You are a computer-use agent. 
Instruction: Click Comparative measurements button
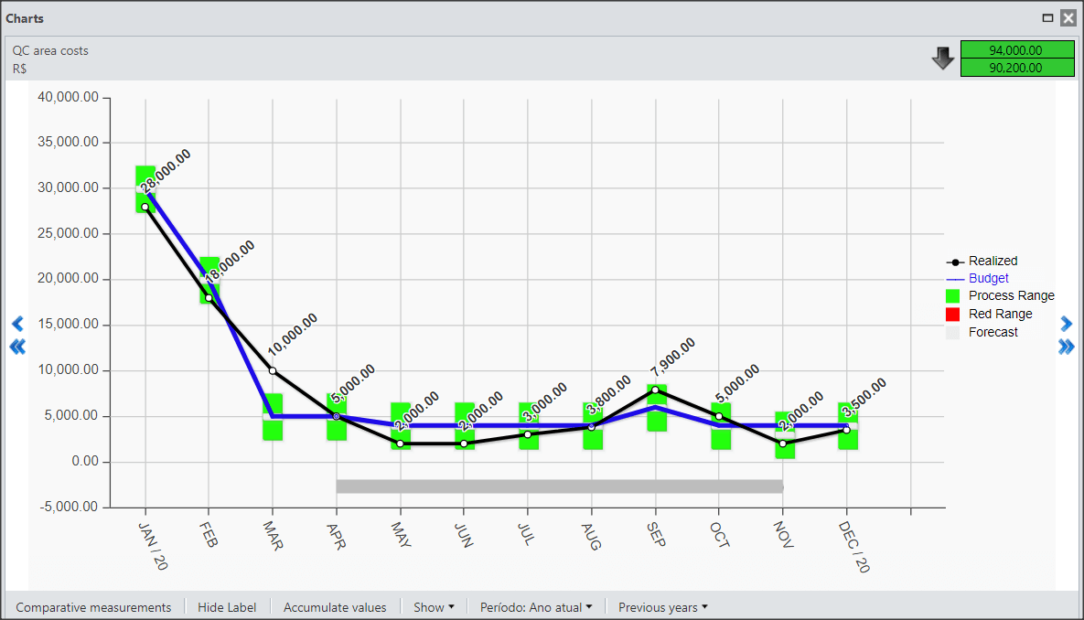pos(93,607)
